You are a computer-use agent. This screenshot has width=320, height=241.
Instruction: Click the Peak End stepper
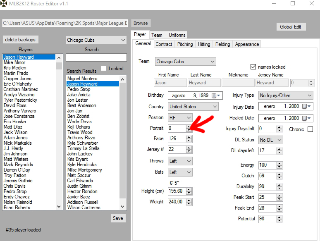point(279,208)
